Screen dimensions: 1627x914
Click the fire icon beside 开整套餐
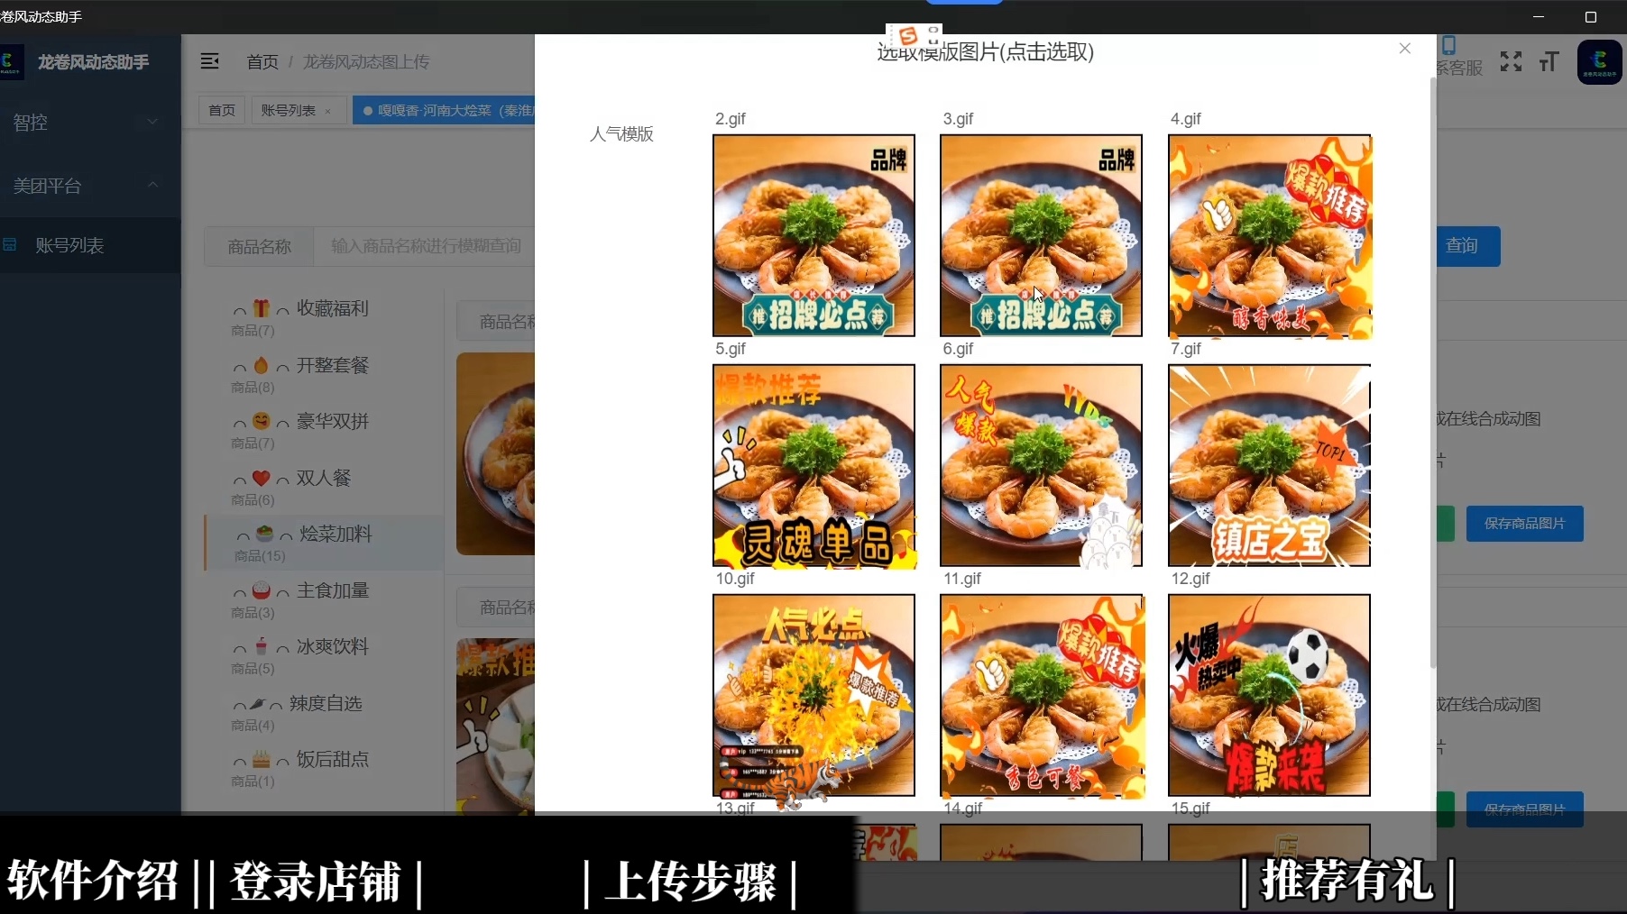click(262, 364)
